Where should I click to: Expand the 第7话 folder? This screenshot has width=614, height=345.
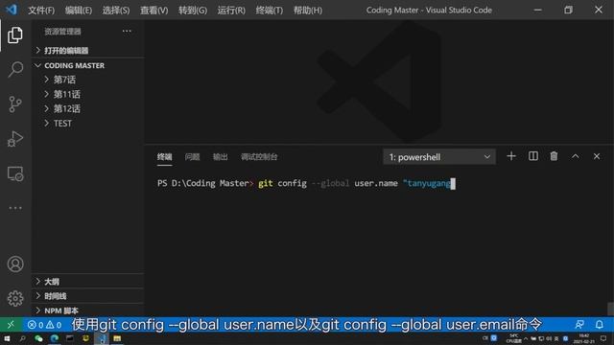click(x=88, y=80)
